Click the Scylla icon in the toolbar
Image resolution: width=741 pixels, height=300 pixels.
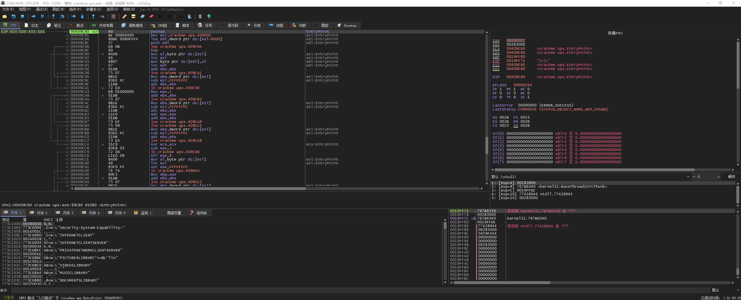click(x=113, y=17)
